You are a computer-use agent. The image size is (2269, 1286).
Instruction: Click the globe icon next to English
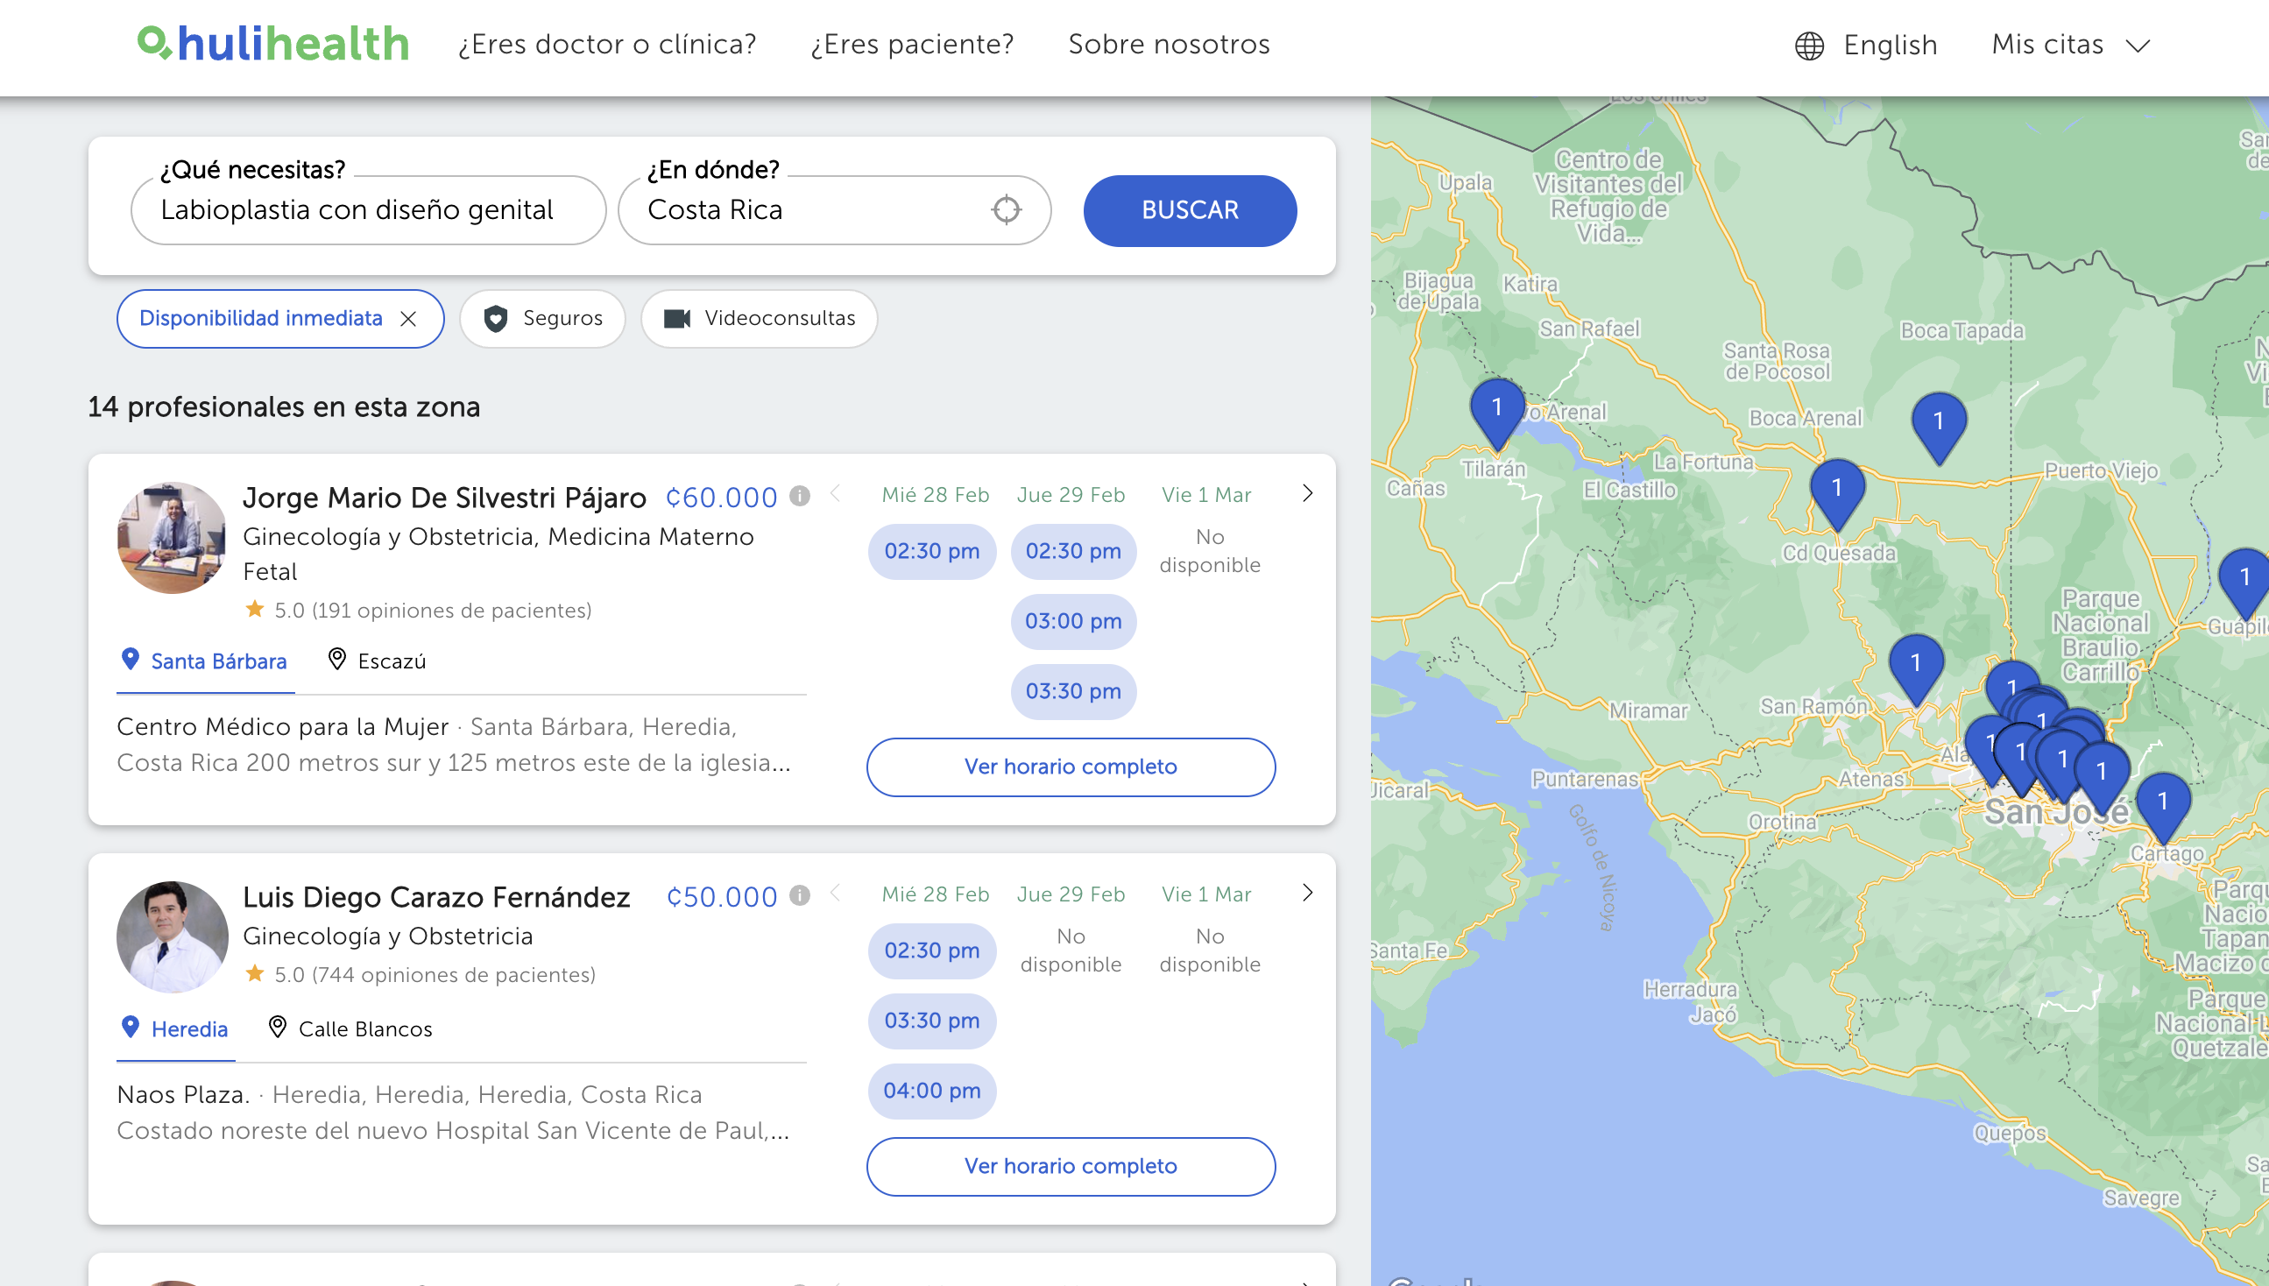coord(1809,45)
